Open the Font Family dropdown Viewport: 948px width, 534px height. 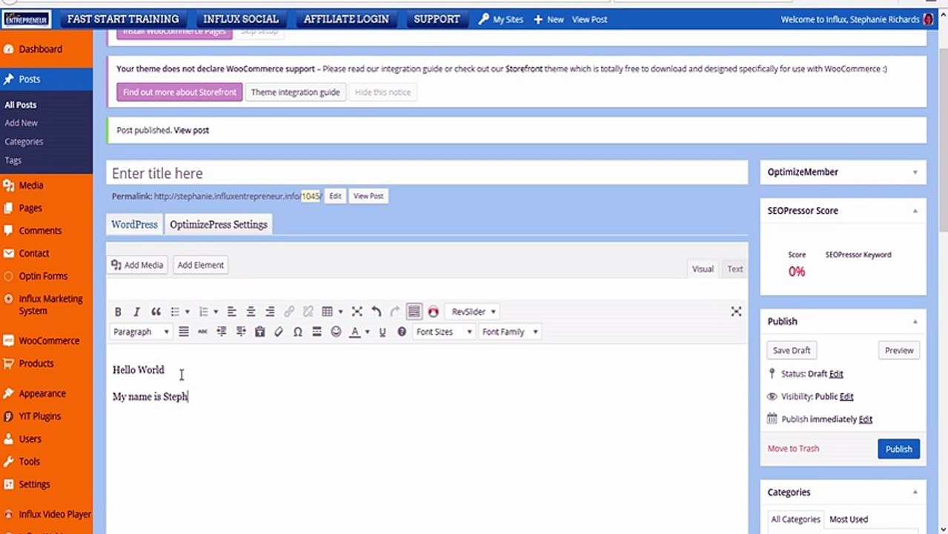(x=509, y=332)
